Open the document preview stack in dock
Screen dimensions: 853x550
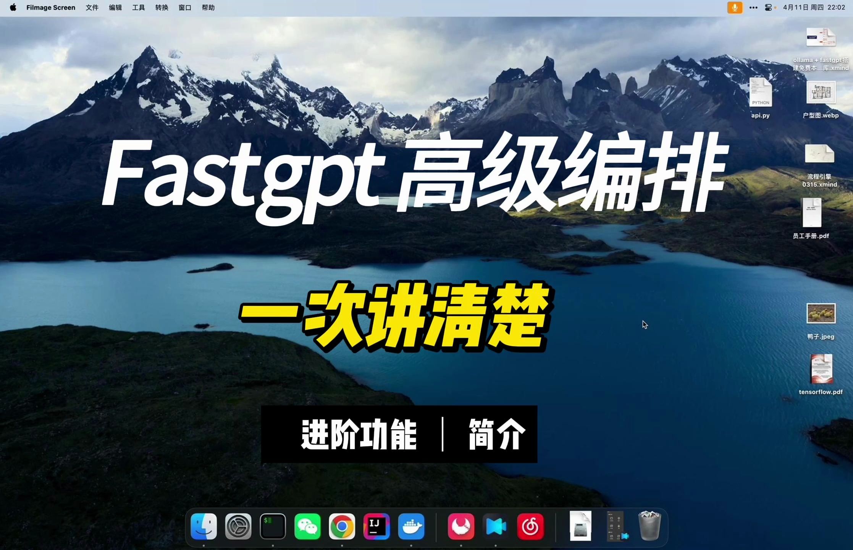580,526
